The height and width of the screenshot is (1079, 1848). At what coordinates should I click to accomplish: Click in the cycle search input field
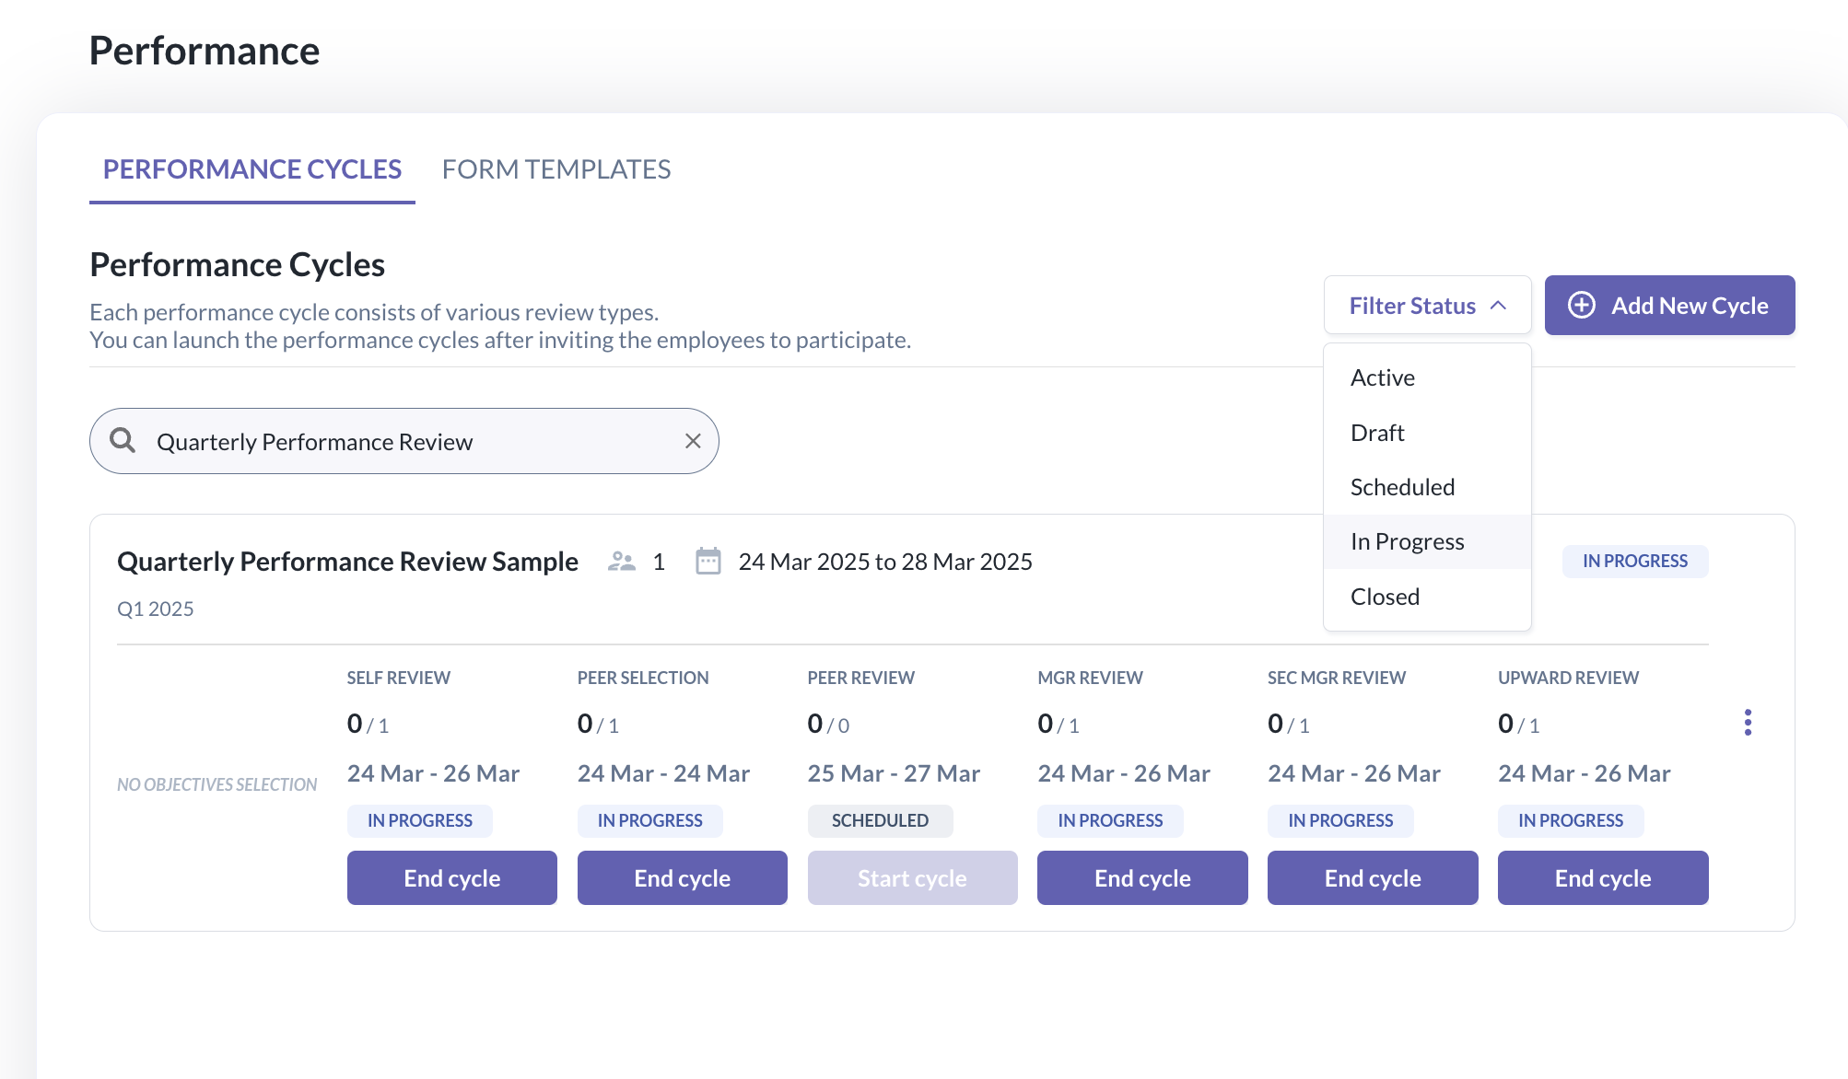[405, 442]
